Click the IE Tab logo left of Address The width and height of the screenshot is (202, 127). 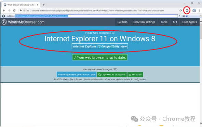4,16
